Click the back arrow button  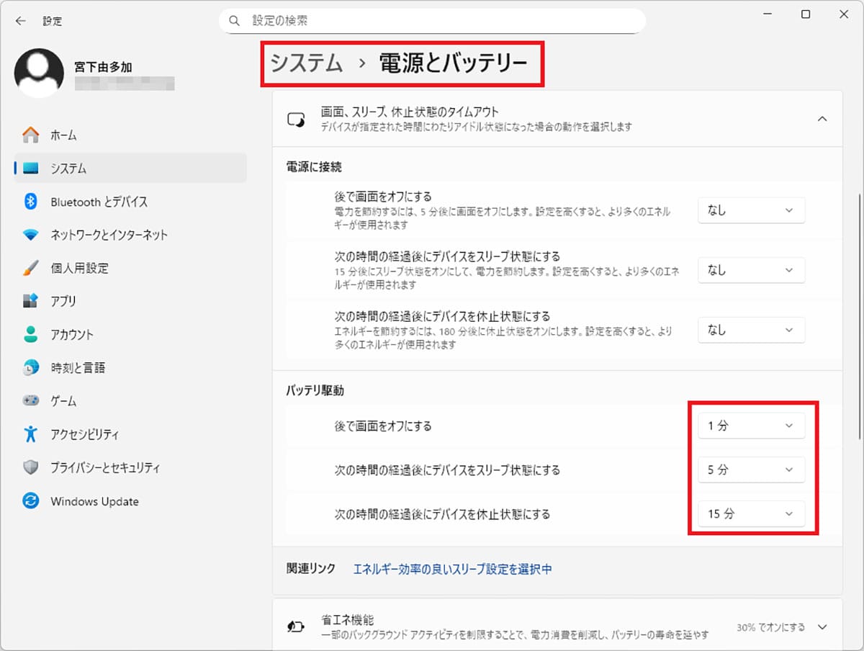coord(19,21)
